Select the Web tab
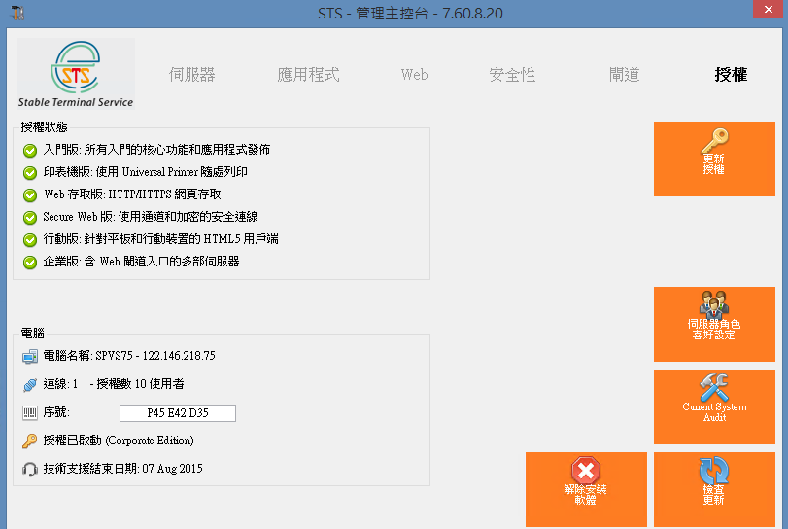 point(414,75)
